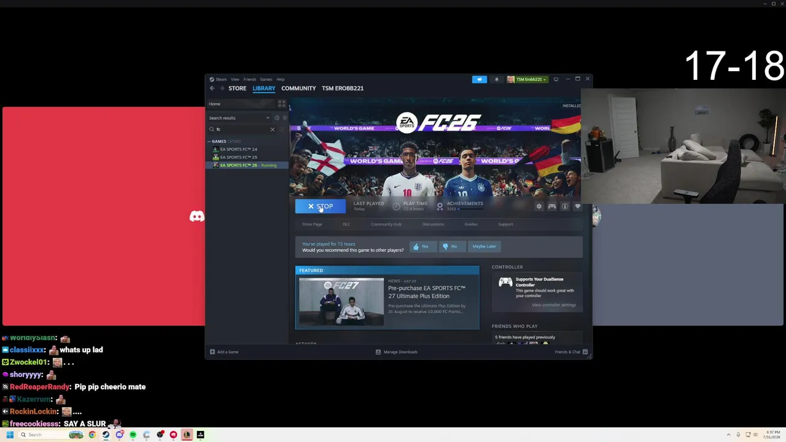
Task: Sort library by recent clock icon
Action: coord(277,118)
